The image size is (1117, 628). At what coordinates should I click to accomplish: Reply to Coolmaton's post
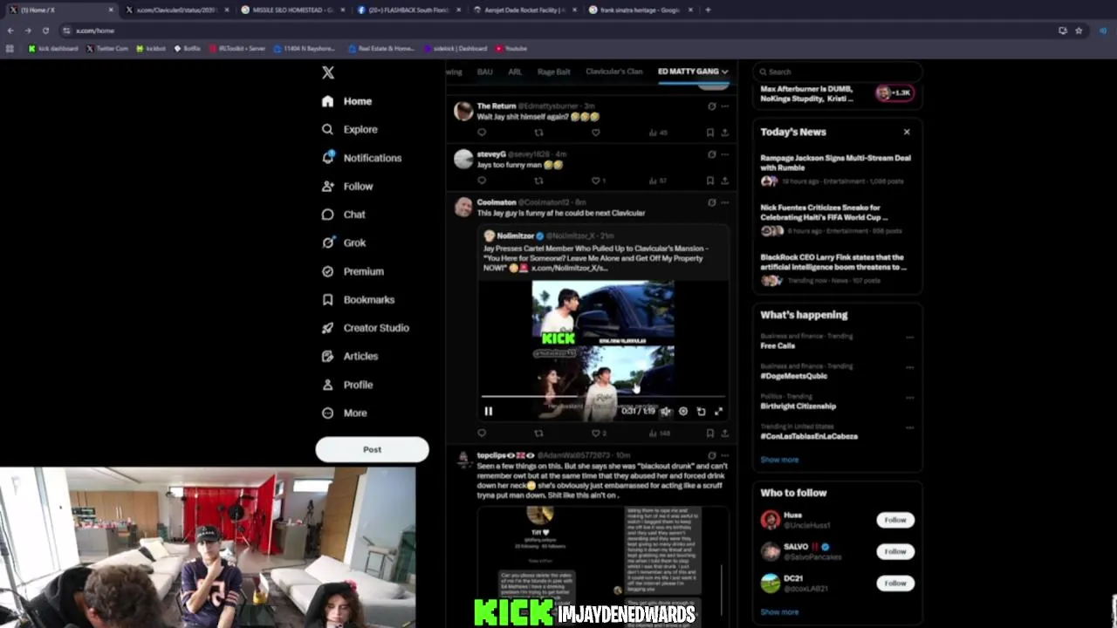482,433
